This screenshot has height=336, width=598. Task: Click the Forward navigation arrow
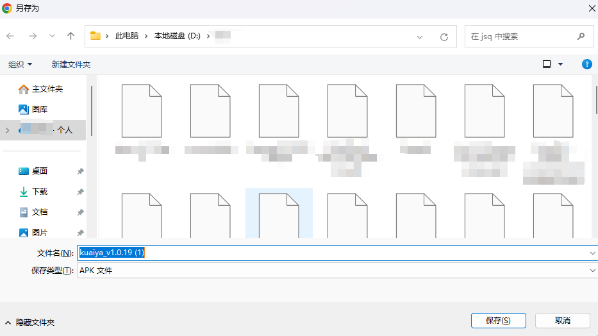32,37
